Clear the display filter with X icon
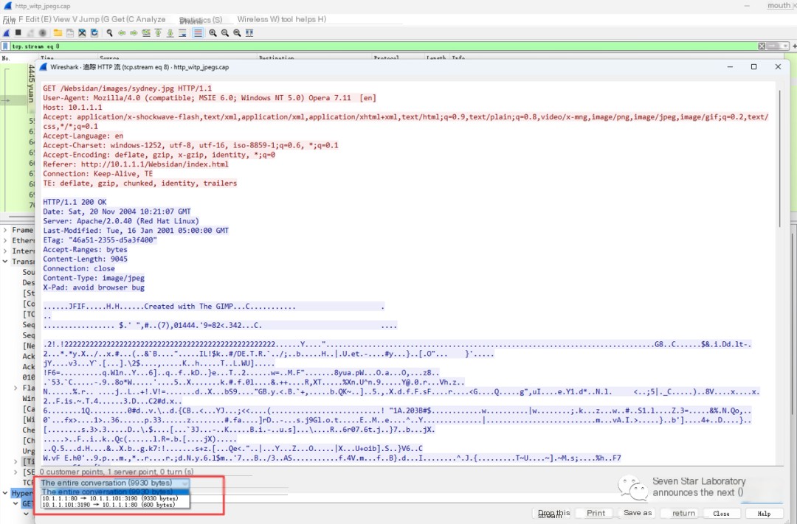 tap(762, 46)
